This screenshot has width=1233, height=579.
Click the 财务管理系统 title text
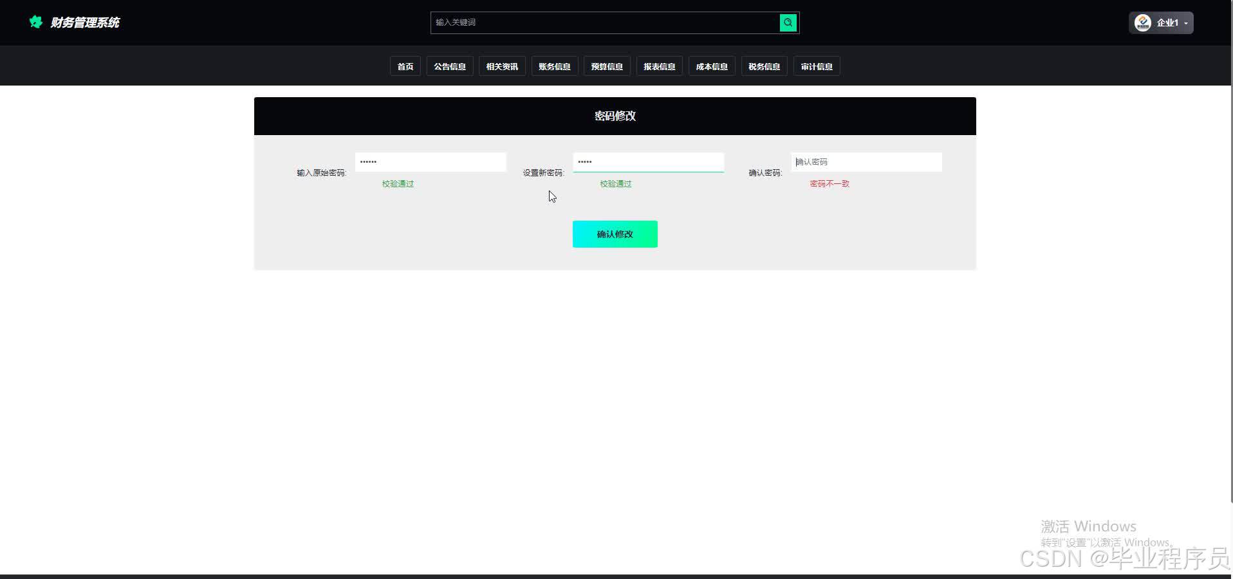pyautogui.click(x=85, y=23)
